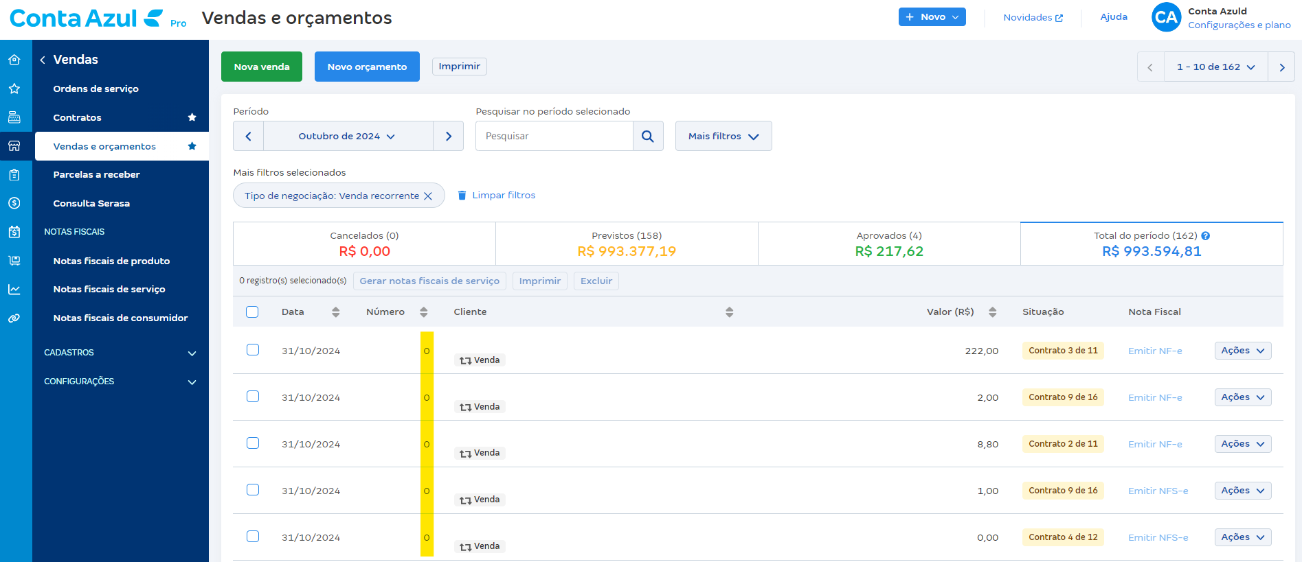Select checkbox for the 222,00 sale row
Image resolution: width=1302 pixels, height=562 pixels.
tap(253, 350)
